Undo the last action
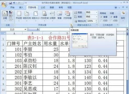 point(14,3)
